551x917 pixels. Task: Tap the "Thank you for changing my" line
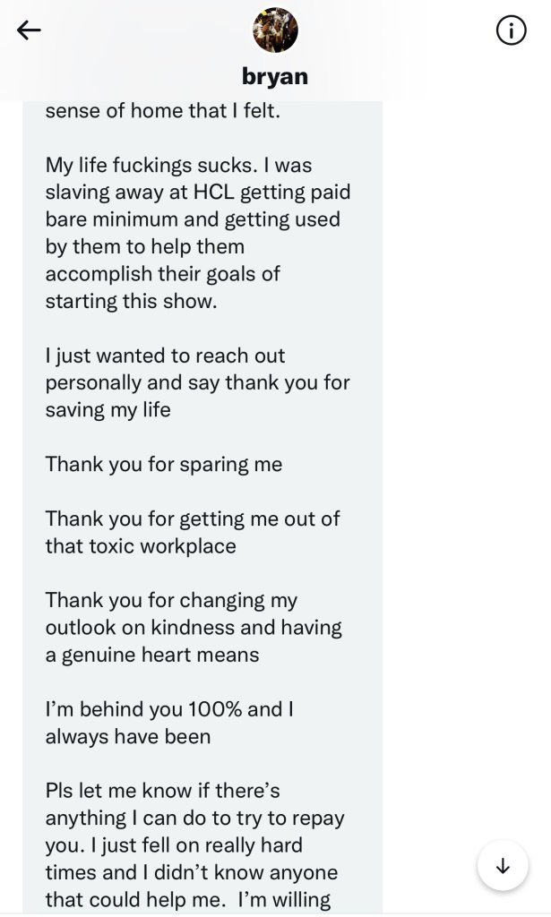pos(171,600)
